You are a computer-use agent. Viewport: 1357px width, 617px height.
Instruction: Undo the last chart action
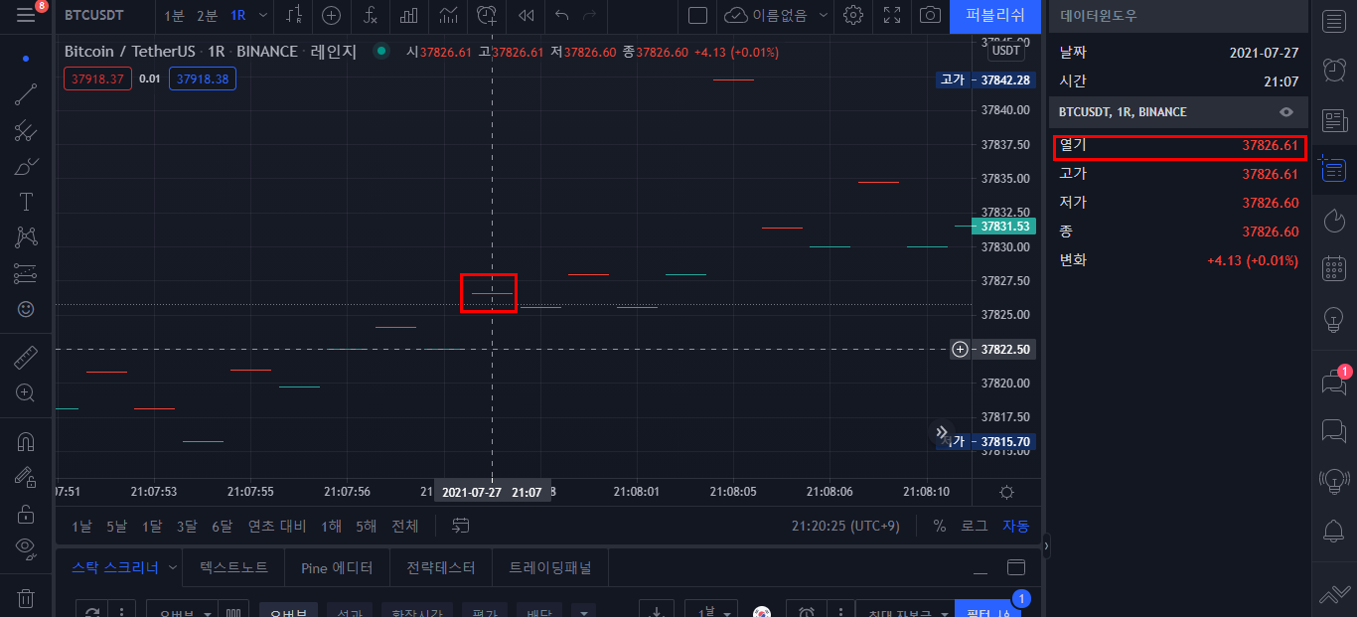pos(562,15)
